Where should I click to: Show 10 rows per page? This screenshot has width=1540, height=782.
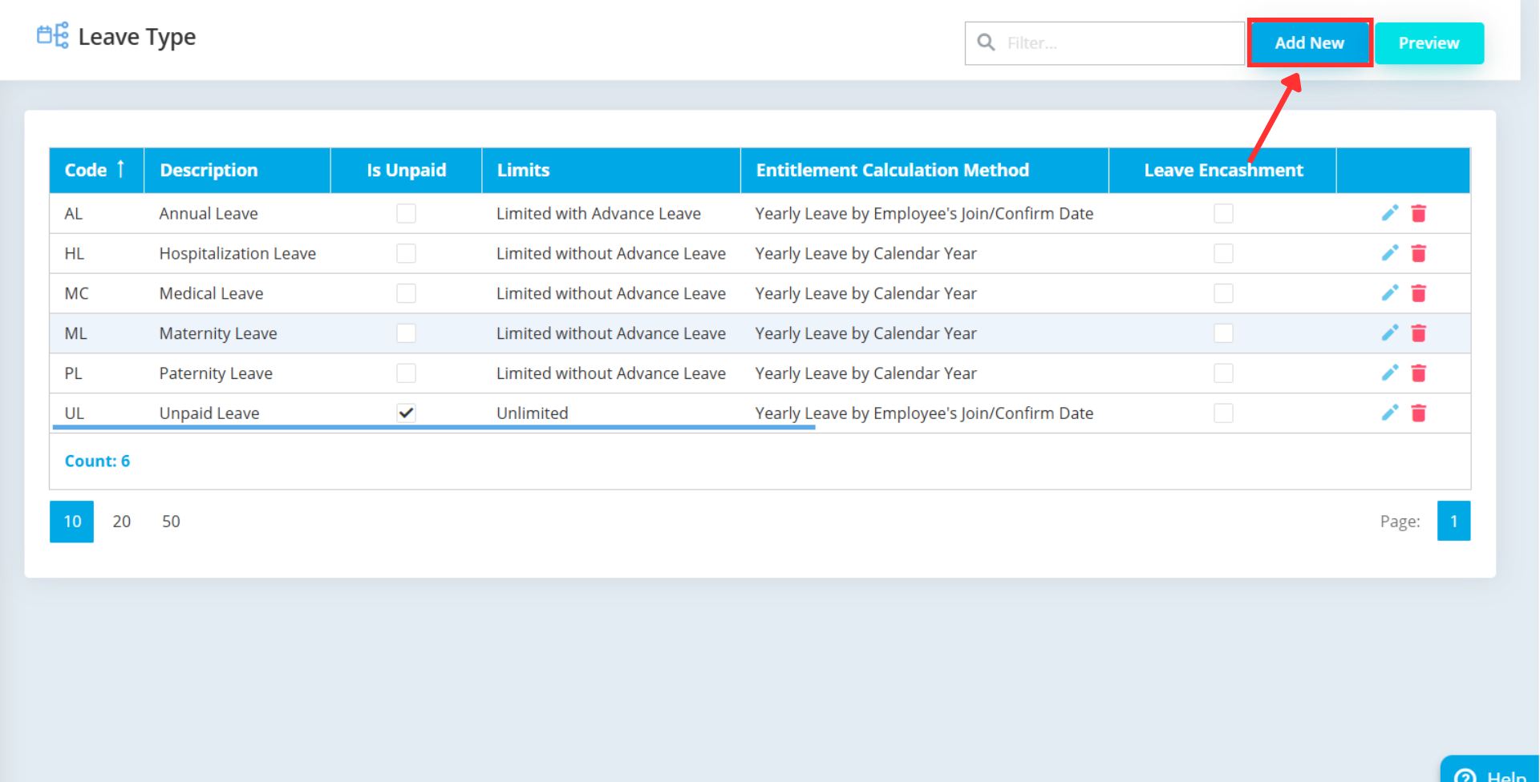(x=72, y=522)
